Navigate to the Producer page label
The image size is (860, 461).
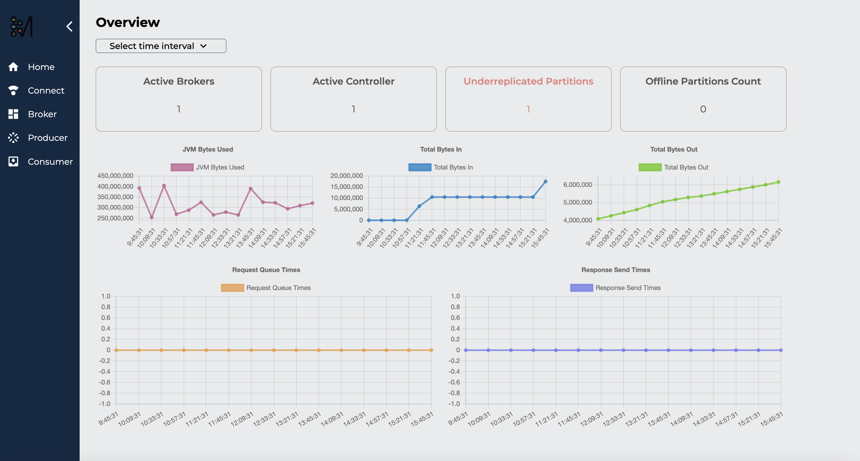pos(47,138)
